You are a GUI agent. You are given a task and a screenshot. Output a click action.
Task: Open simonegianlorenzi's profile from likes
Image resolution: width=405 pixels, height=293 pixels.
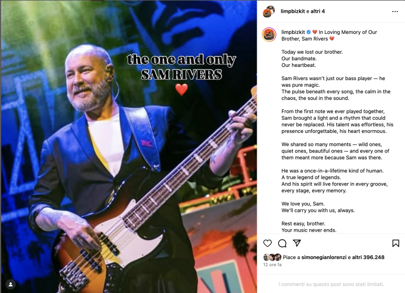(324, 258)
